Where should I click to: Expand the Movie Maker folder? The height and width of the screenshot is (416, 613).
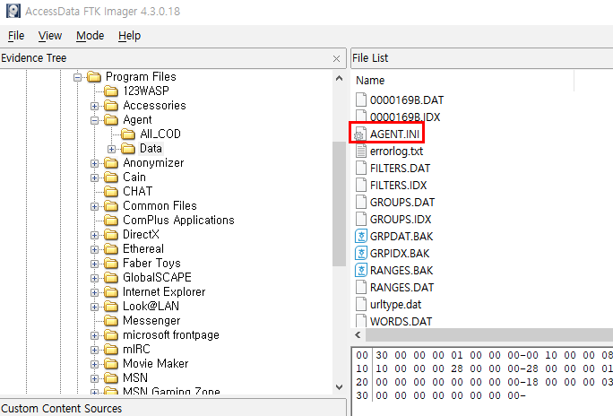[94, 364]
